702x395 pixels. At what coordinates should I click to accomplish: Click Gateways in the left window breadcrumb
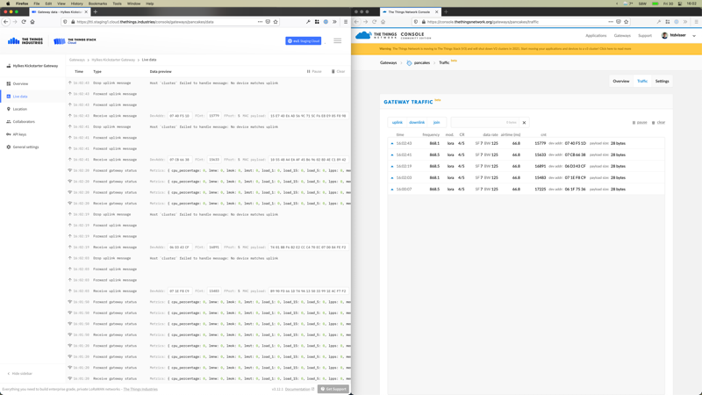click(77, 60)
